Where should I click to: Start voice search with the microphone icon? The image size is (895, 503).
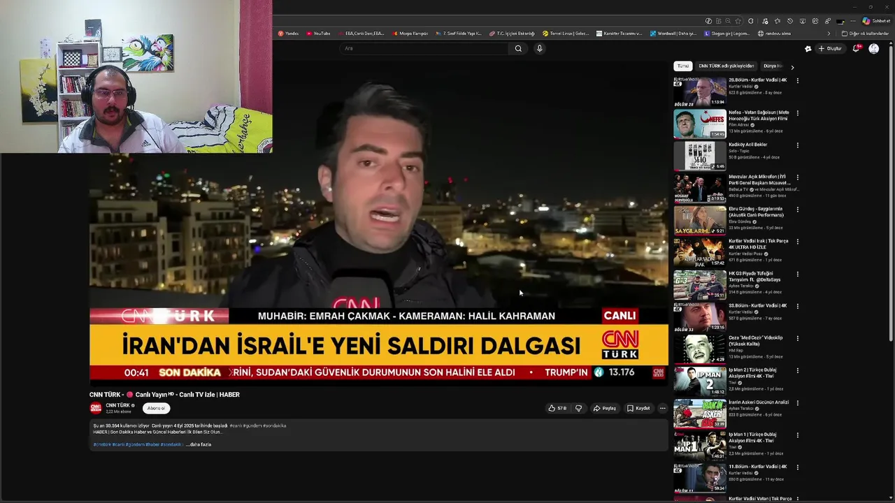point(539,48)
